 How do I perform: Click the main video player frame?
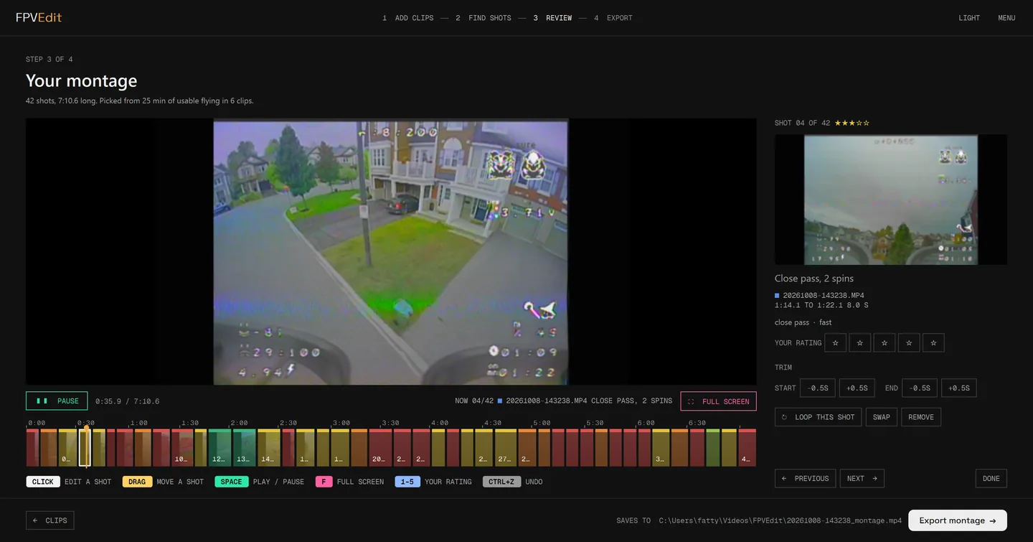tap(391, 251)
